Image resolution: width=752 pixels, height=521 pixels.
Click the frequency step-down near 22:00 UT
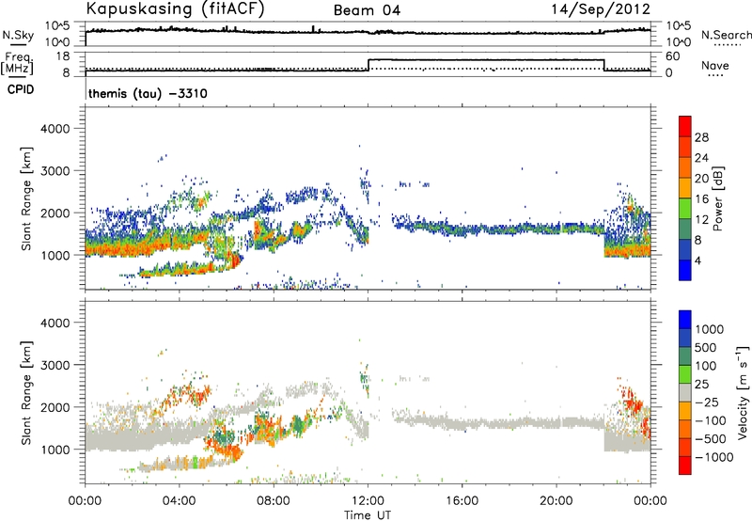pyautogui.click(x=604, y=65)
